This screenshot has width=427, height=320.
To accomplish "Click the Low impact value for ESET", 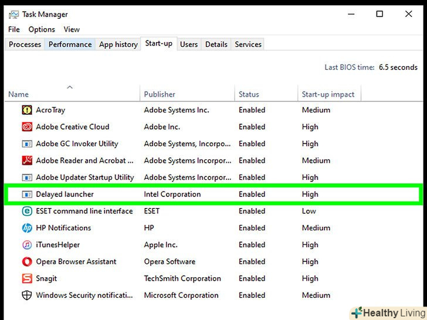I will [x=309, y=211].
